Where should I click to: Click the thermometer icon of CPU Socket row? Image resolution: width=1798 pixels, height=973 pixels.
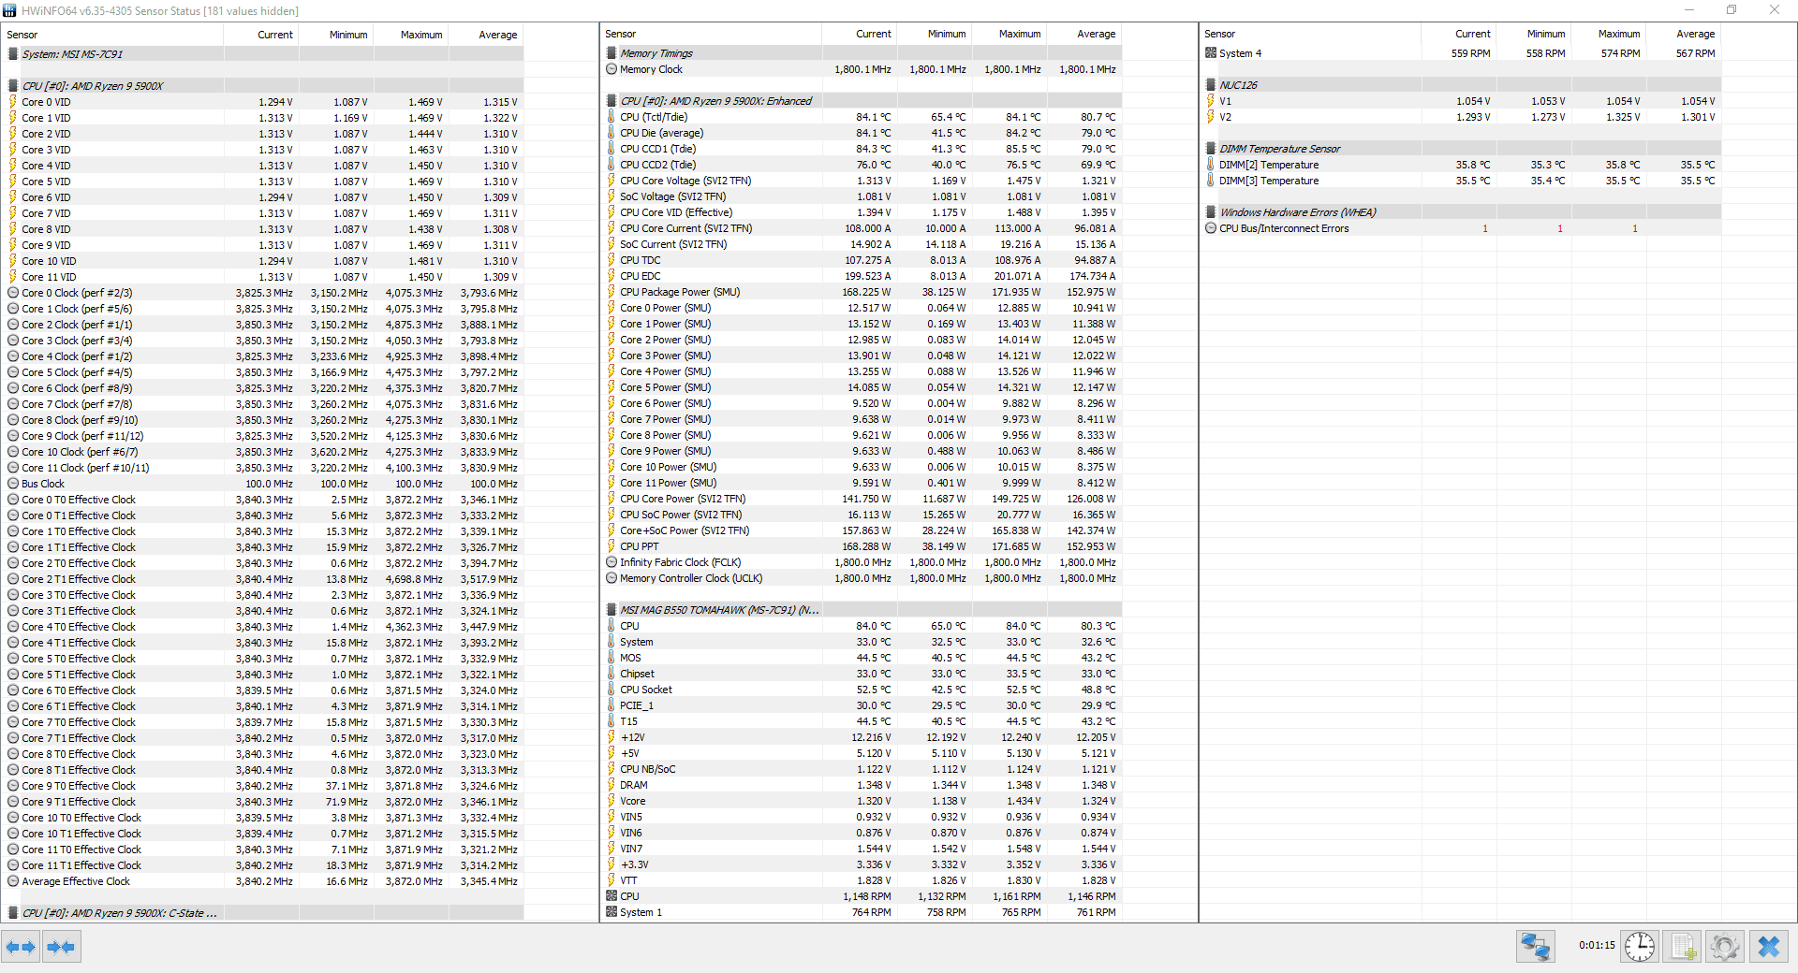click(x=612, y=690)
